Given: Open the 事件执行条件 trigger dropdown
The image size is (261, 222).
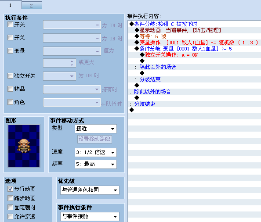Looking at the screenshot, I should pos(90,216).
